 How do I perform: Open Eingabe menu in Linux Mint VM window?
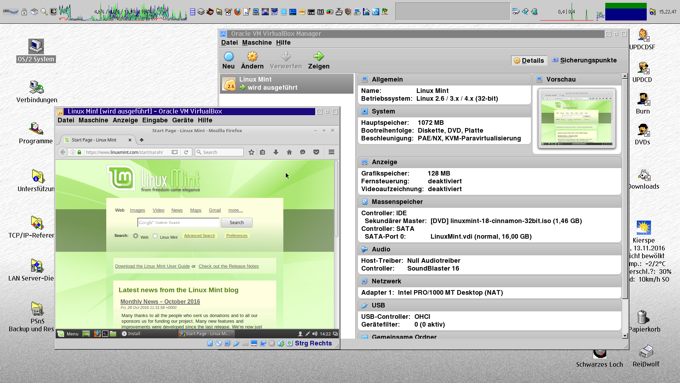155,120
